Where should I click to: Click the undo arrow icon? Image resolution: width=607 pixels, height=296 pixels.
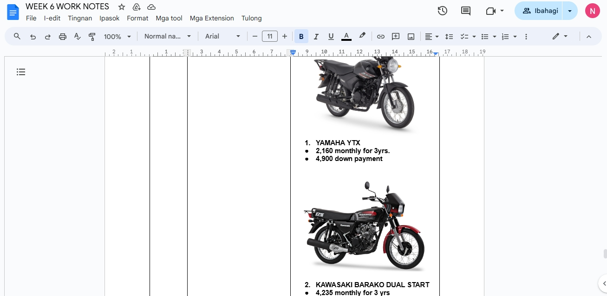[33, 37]
